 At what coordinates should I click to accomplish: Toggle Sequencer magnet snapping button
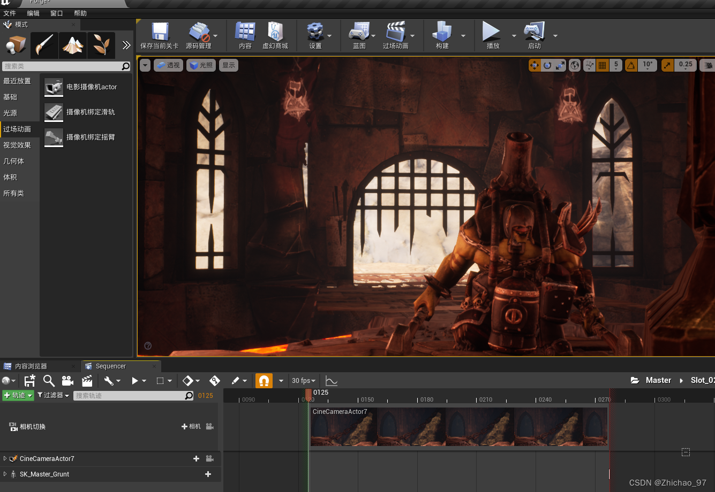tap(264, 381)
